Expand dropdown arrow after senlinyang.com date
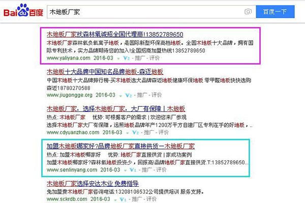This screenshot has height=203, width=305. coord(125,170)
